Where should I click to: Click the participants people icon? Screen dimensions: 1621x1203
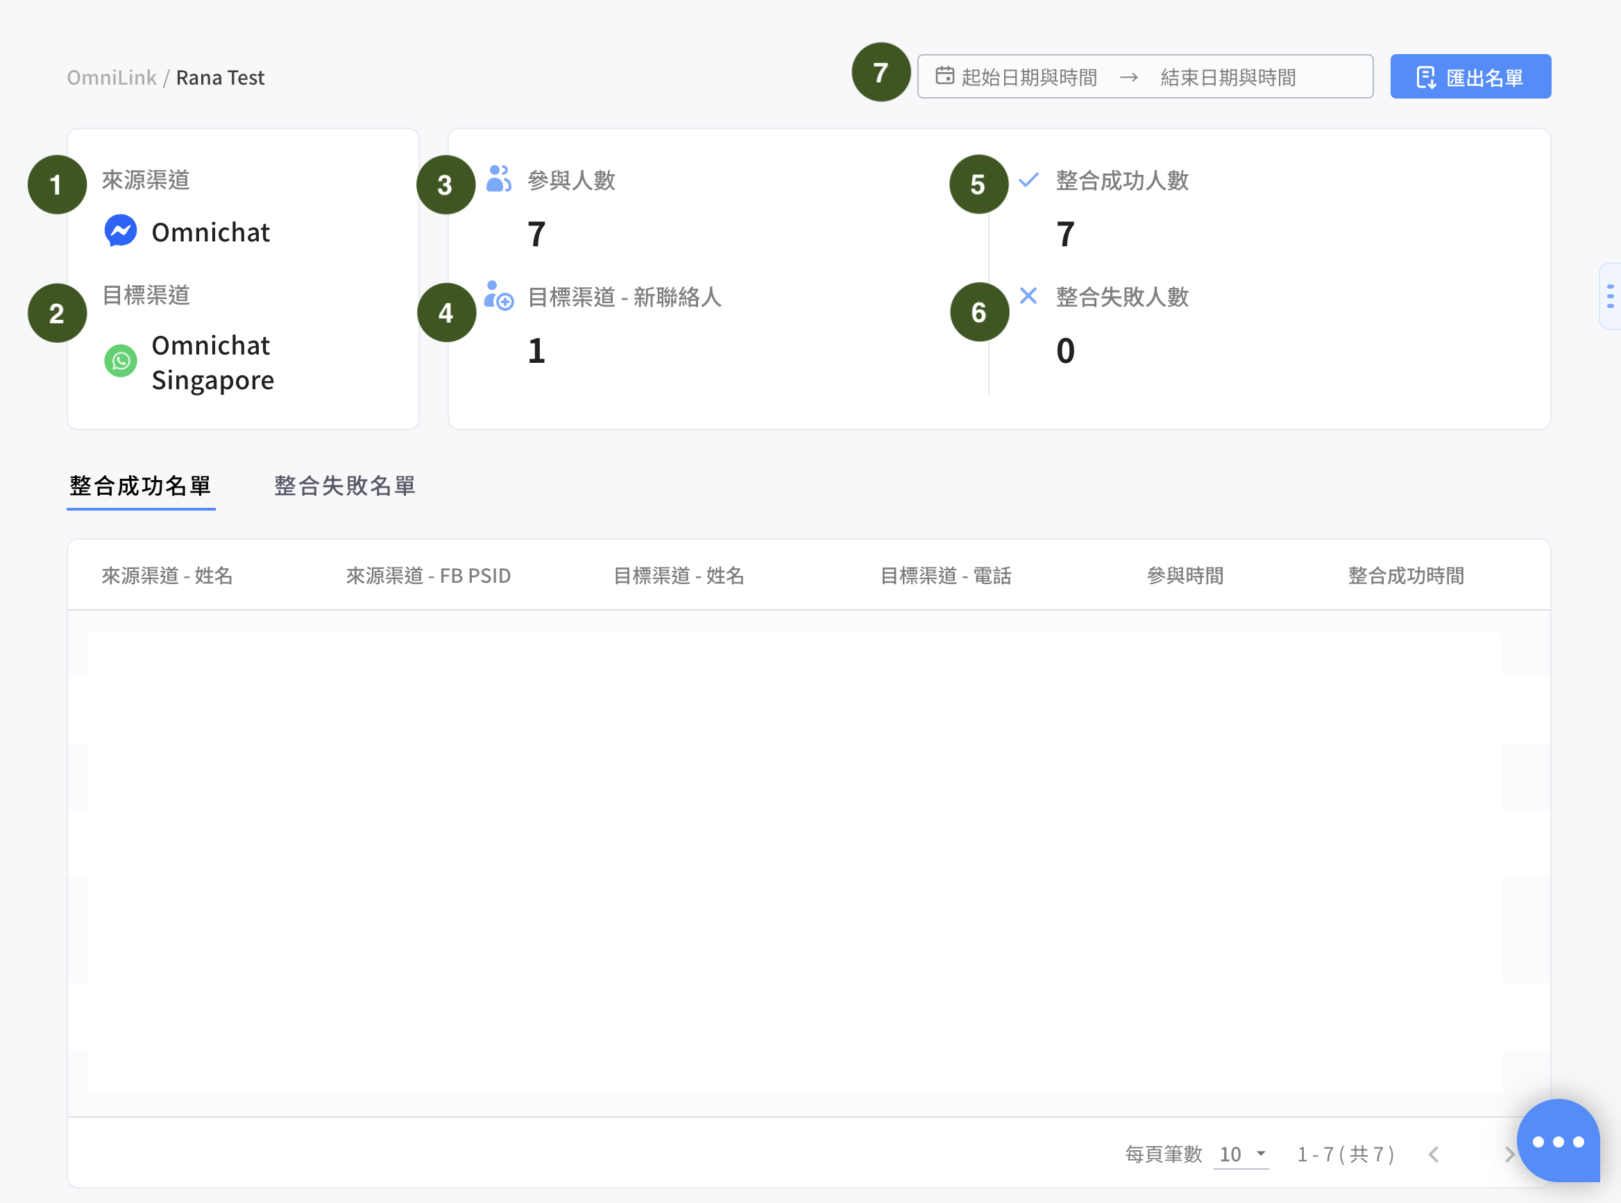click(x=499, y=178)
